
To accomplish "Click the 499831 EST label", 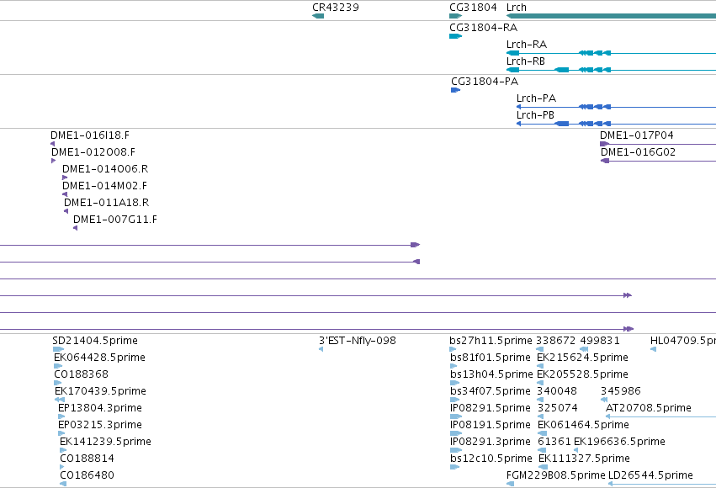I will pos(600,341).
